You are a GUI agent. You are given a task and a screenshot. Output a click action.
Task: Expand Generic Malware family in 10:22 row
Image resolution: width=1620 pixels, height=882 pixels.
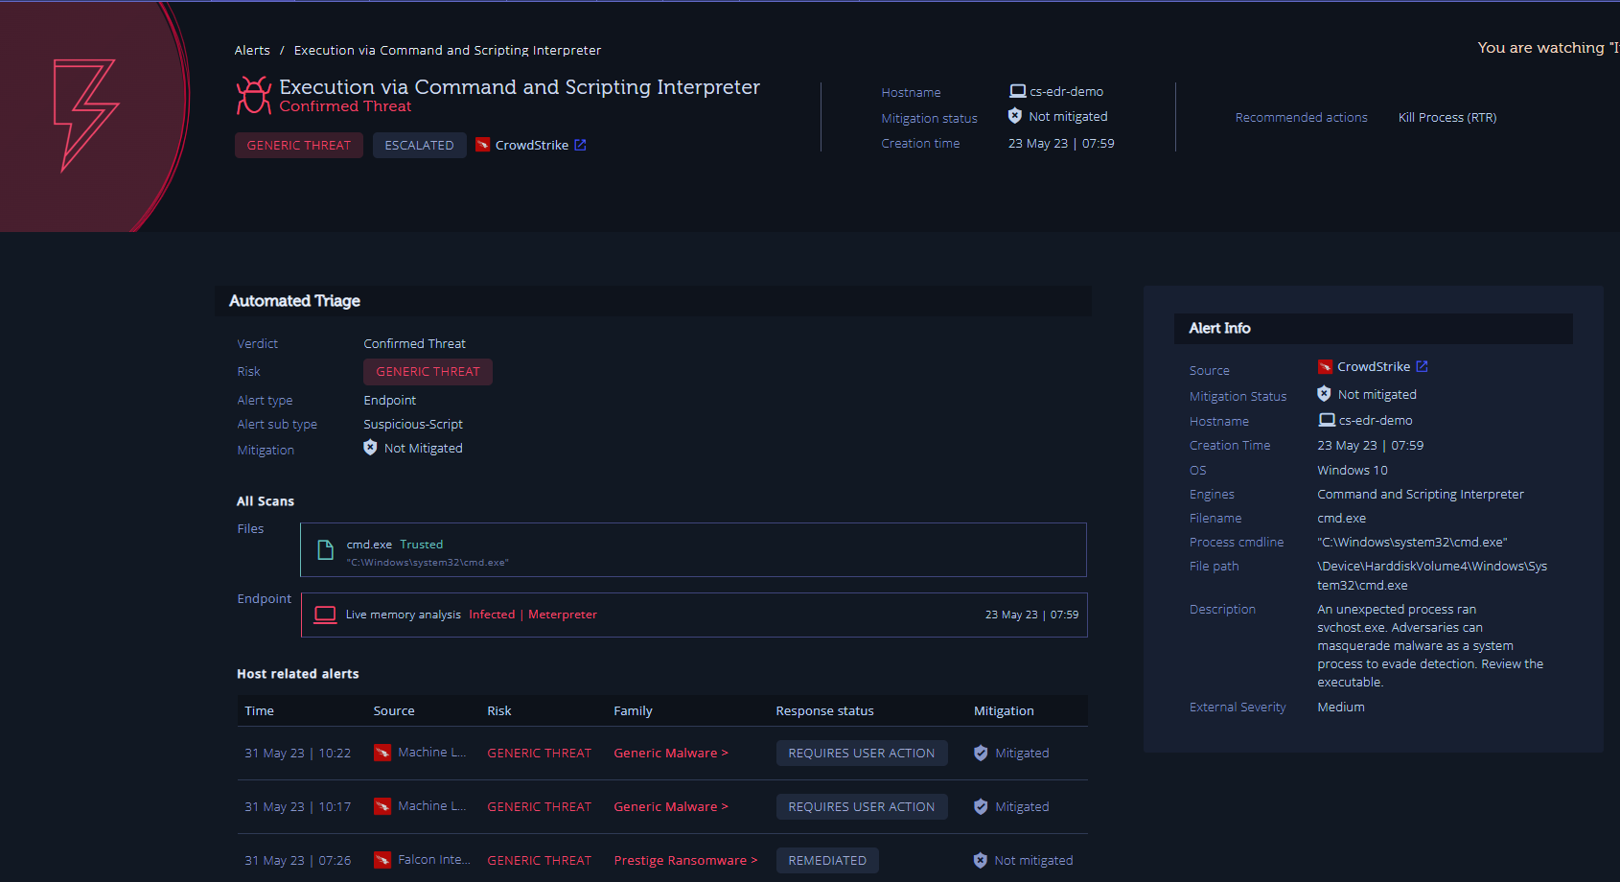click(671, 753)
